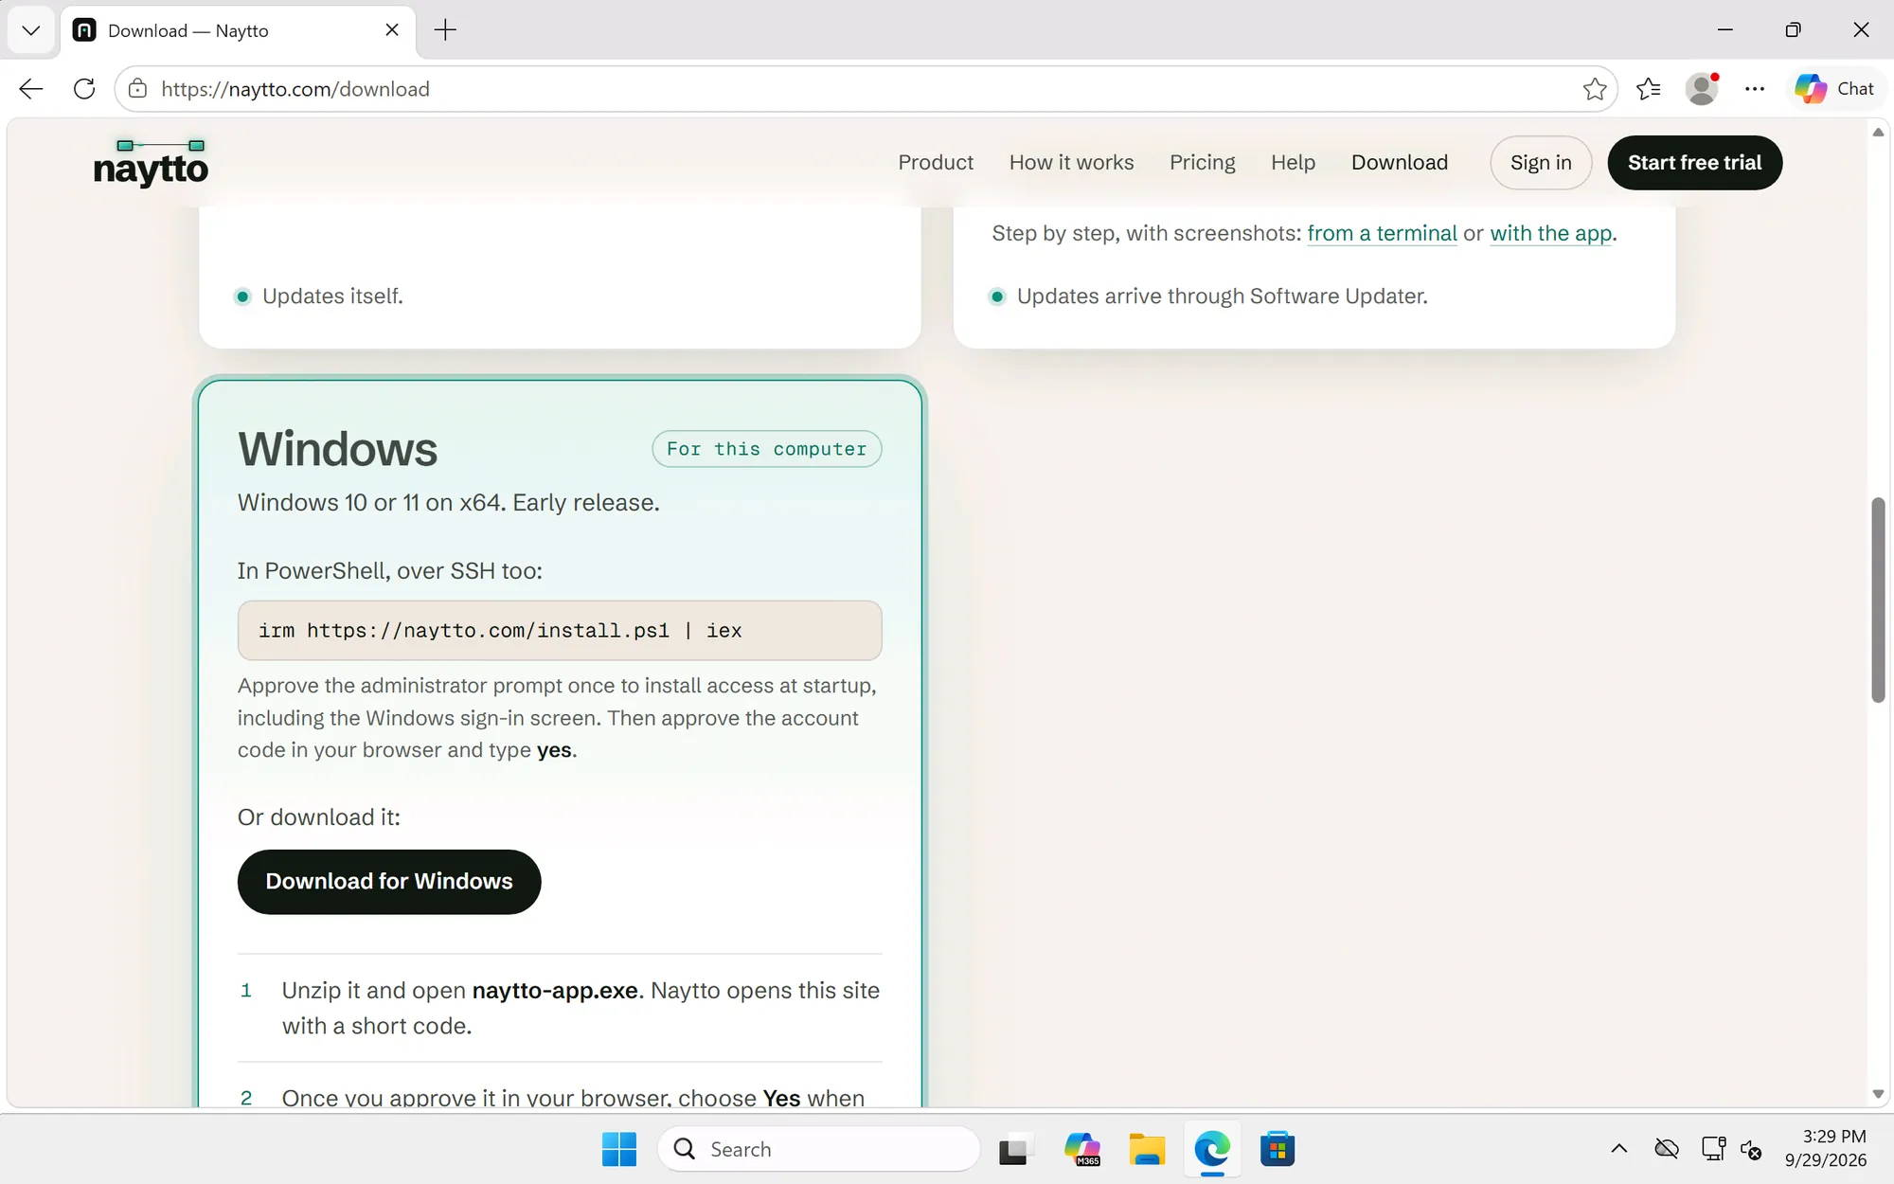The height and width of the screenshot is (1184, 1894).
Task: Open the Windows Start menu
Action: pos(619,1150)
